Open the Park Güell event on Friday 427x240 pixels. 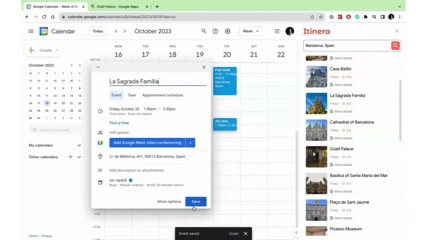click(x=225, y=81)
